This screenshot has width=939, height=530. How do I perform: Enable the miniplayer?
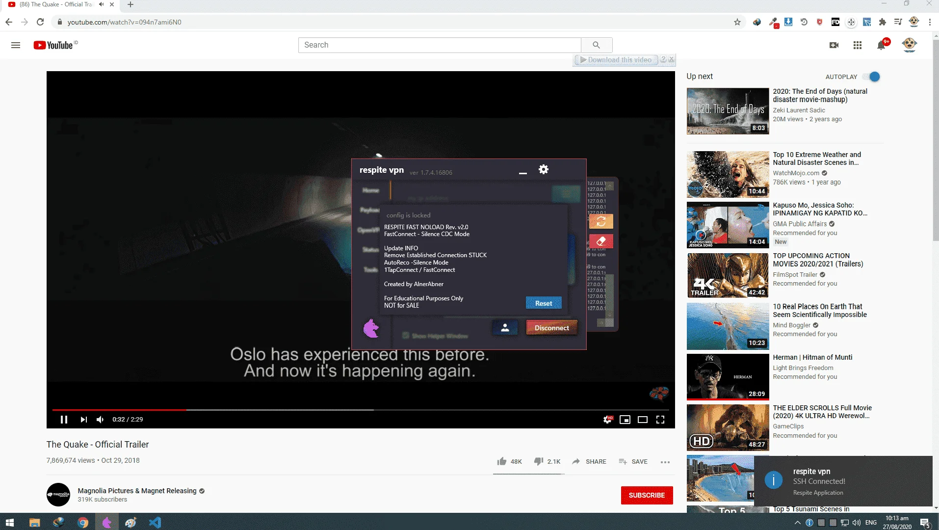click(625, 420)
